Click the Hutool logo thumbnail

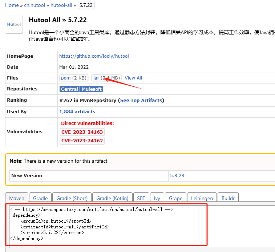click(x=14, y=24)
